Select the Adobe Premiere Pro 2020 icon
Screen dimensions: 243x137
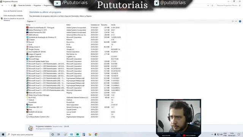pyautogui.click(x=27, y=32)
